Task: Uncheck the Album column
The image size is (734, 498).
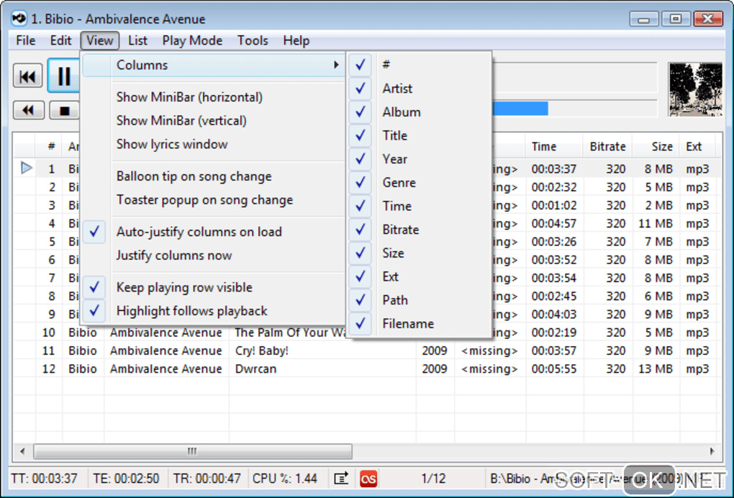Action: [x=419, y=112]
